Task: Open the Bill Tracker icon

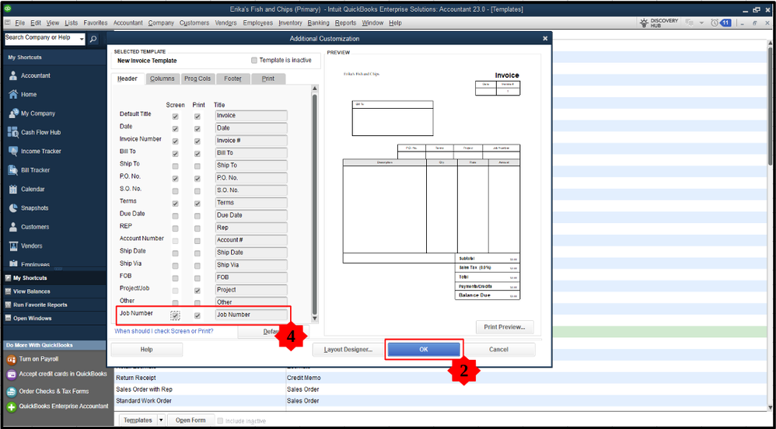Action: point(13,170)
